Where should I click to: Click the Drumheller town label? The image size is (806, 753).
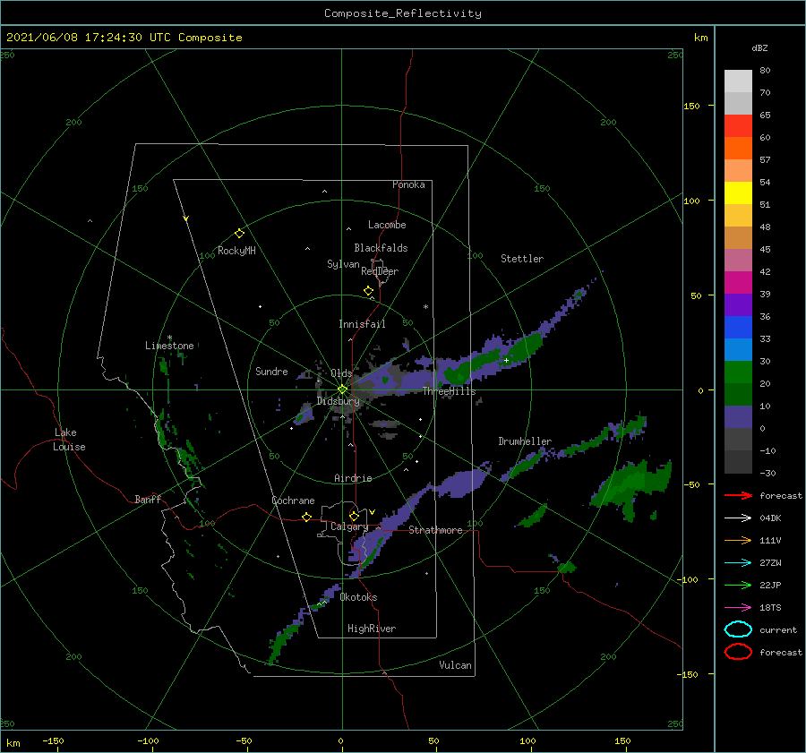pos(525,441)
